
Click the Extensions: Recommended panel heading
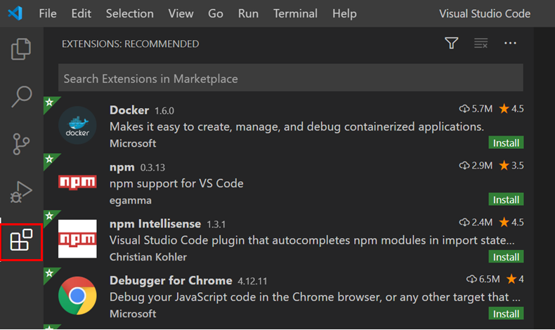(x=130, y=44)
